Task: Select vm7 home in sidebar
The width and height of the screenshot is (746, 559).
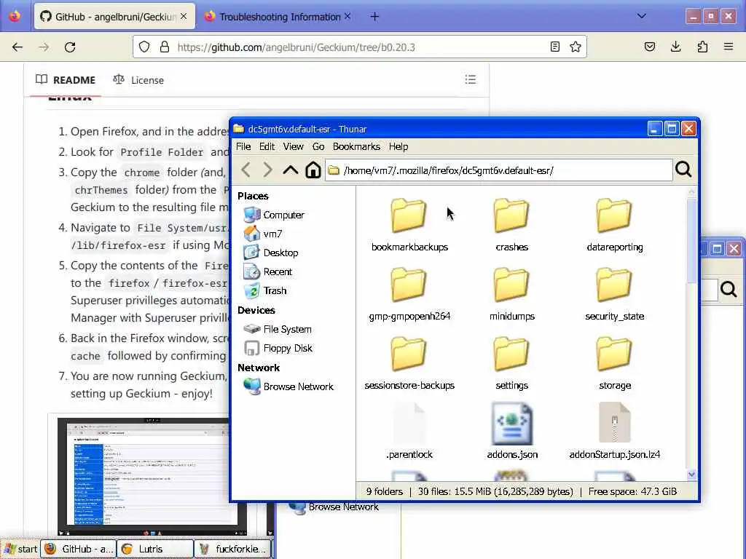Action: coord(262,234)
